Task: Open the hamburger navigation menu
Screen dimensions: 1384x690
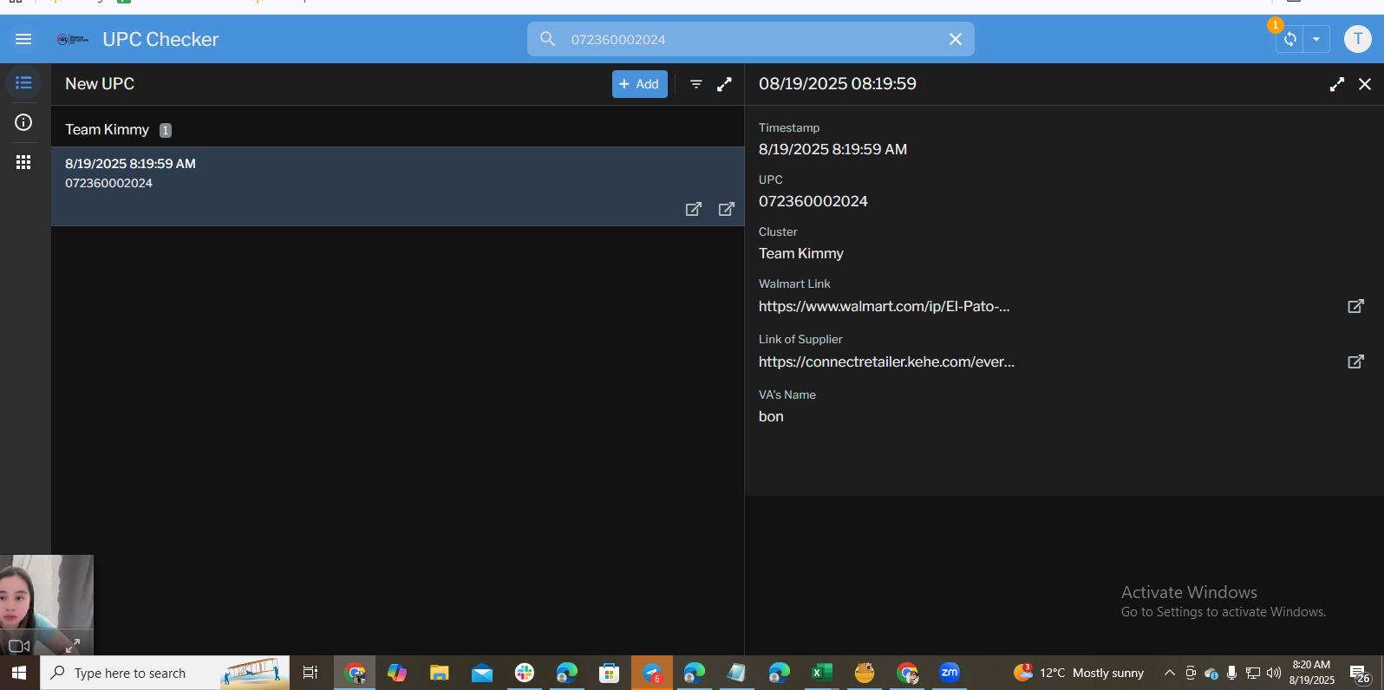Action: tap(23, 39)
